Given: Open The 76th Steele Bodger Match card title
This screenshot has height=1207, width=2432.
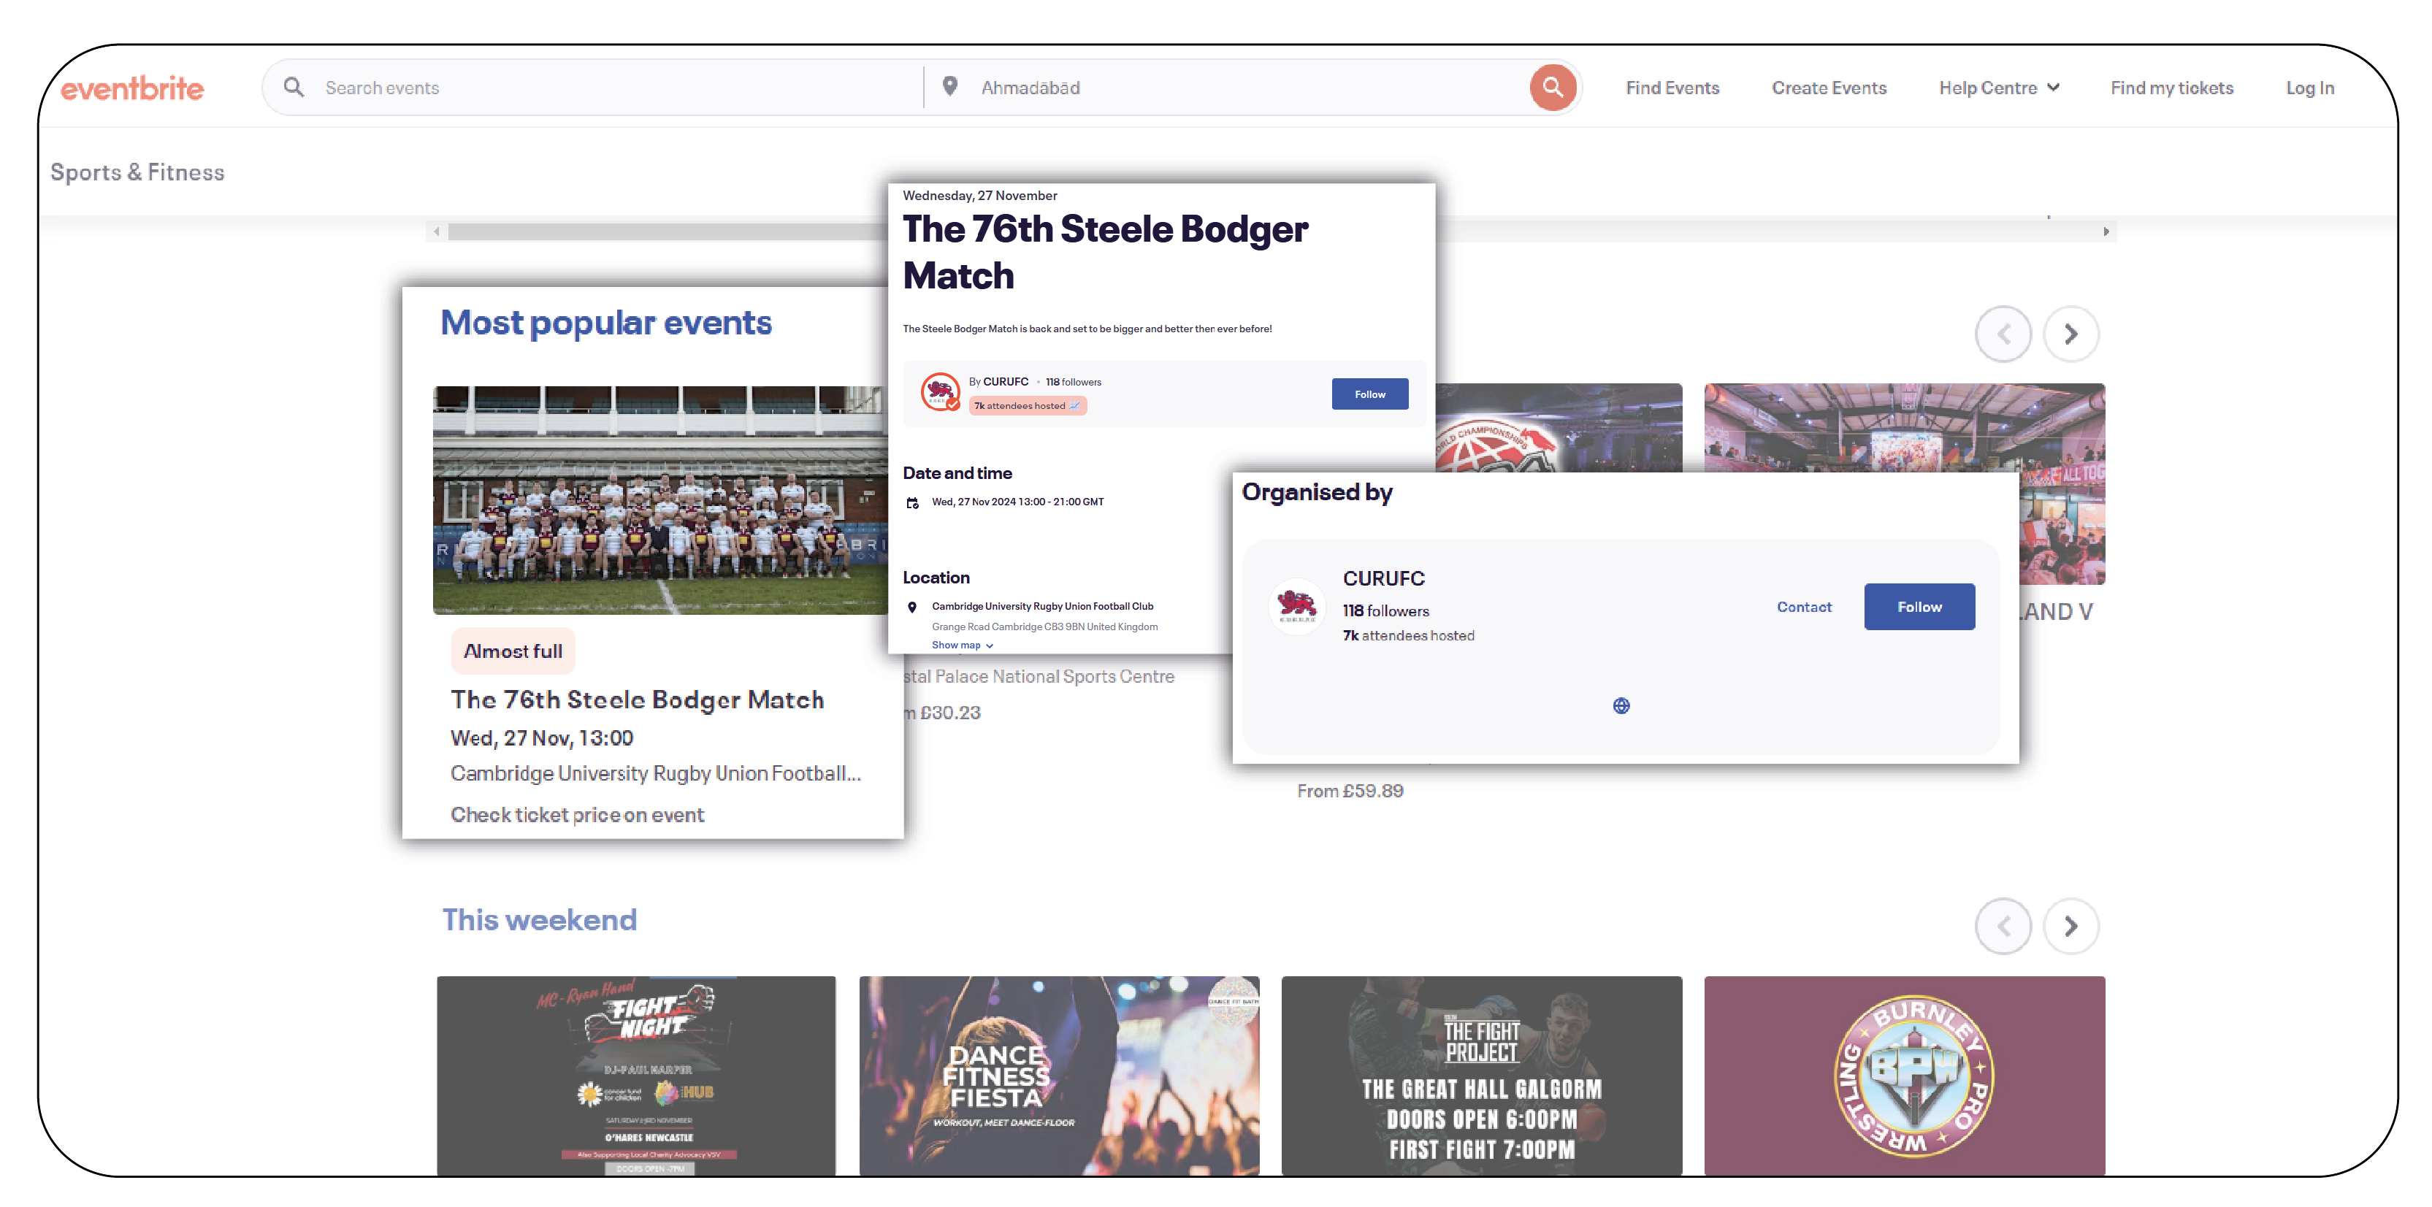Looking at the screenshot, I should pos(638,700).
